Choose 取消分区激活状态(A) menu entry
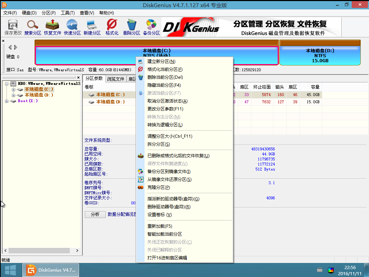Image resolution: width=369 pixels, height=277 pixels. coord(185,101)
